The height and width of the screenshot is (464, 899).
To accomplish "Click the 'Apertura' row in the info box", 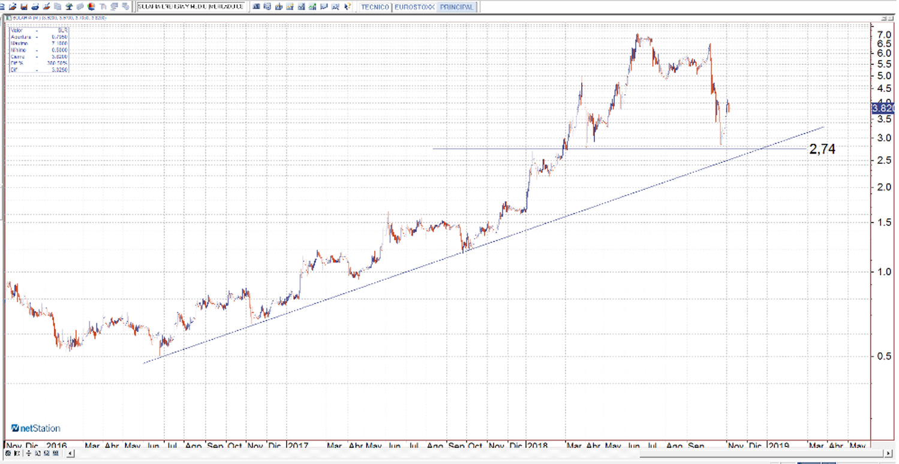I will 39,37.
